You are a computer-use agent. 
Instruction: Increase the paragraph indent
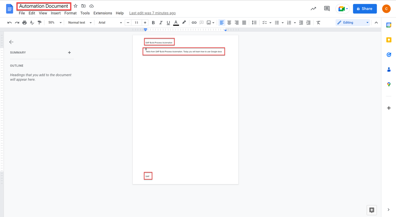click(x=309, y=22)
